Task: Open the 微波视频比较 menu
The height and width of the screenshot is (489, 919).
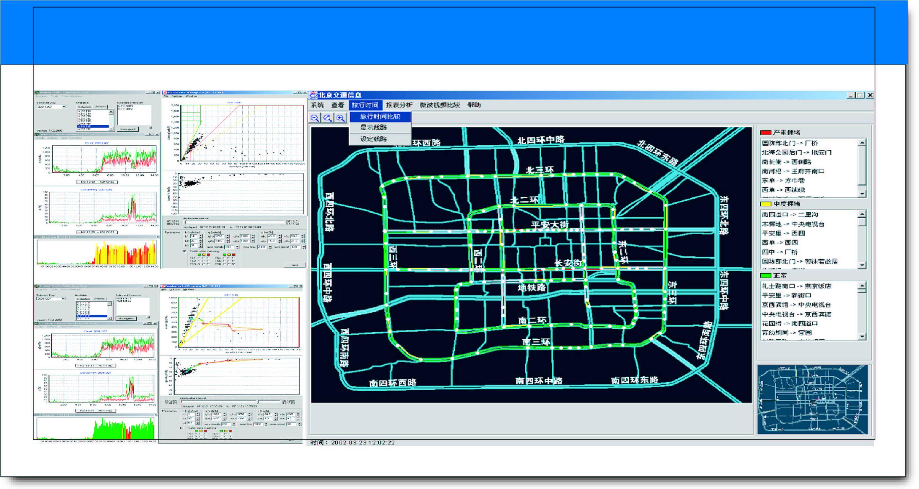Action: (440, 105)
